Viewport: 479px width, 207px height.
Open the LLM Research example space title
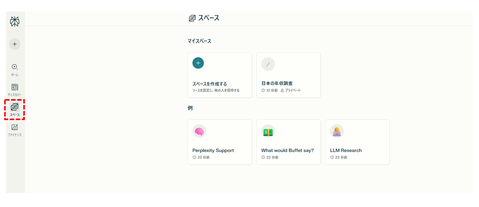pos(346,150)
